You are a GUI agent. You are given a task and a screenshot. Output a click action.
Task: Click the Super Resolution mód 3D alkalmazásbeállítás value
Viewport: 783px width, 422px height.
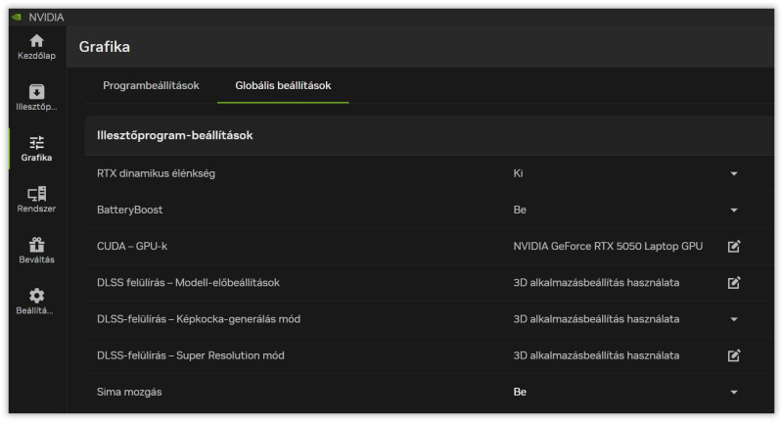tap(596, 354)
